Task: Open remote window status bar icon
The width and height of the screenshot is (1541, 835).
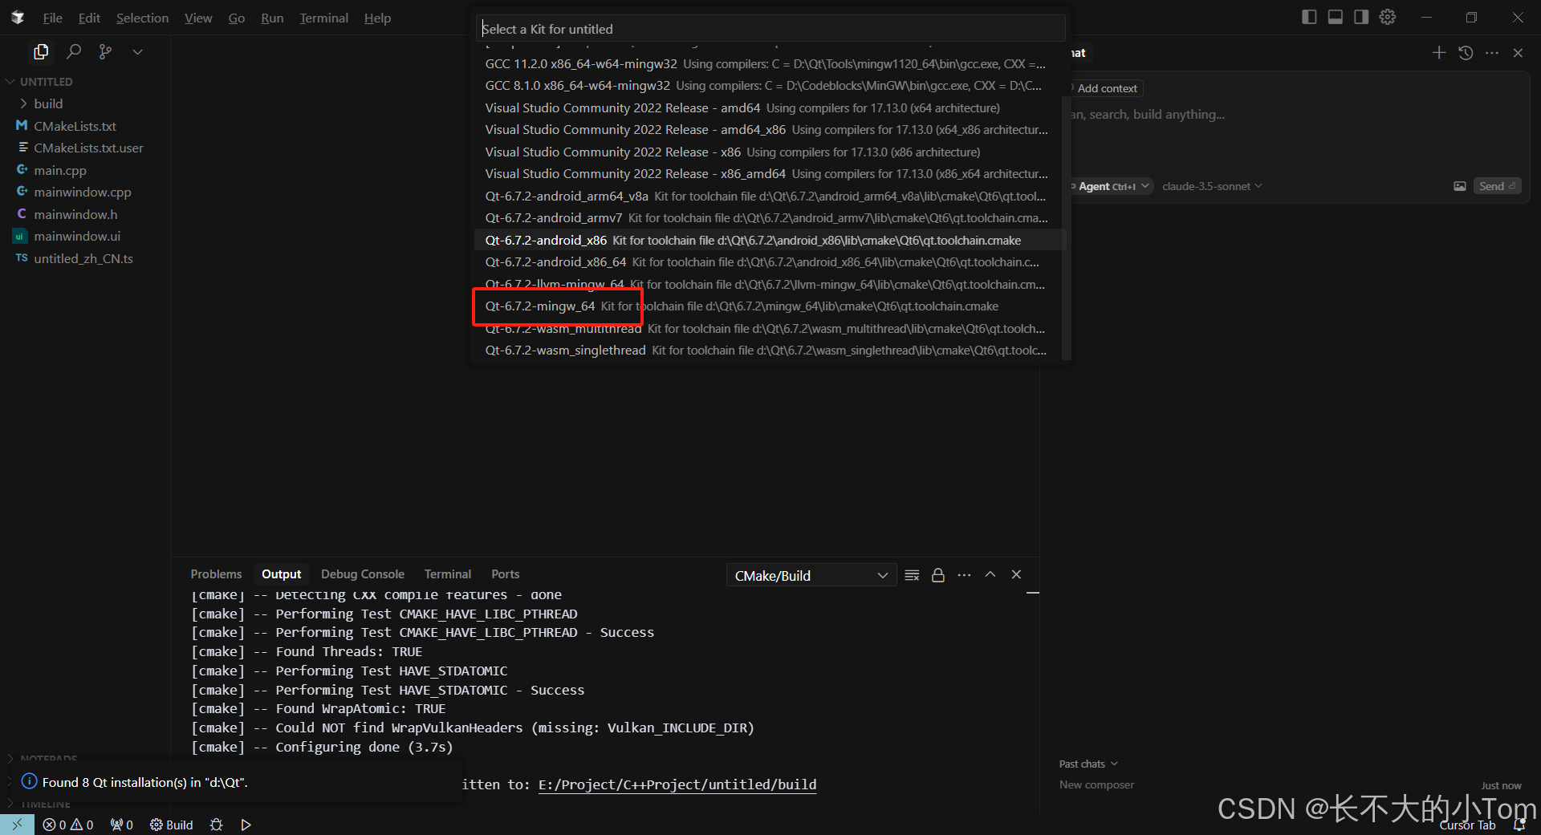Action: coord(17,825)
